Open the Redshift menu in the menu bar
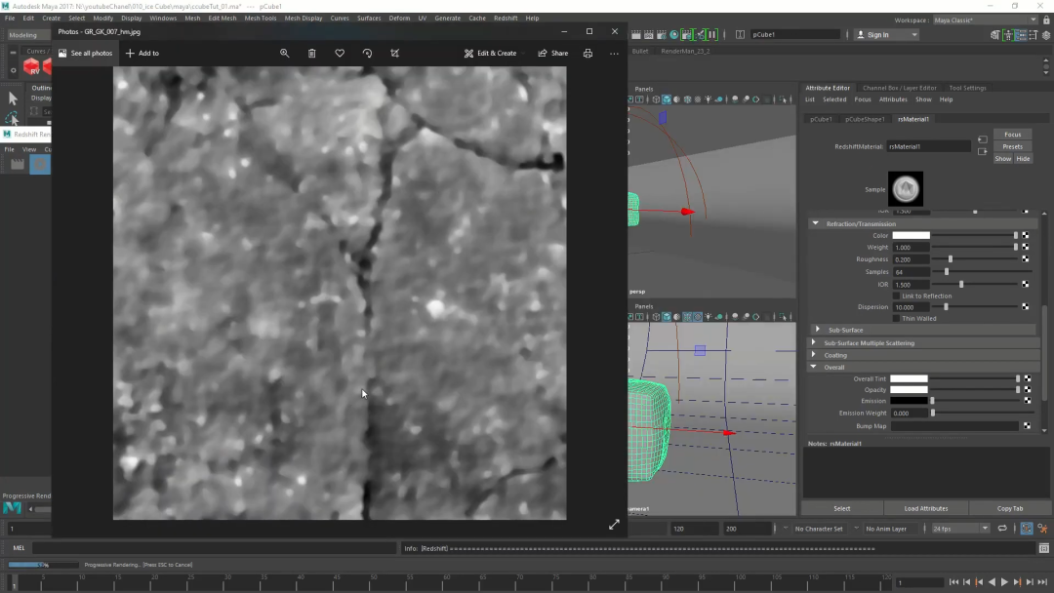The image size is (1054, 593). 506,18
